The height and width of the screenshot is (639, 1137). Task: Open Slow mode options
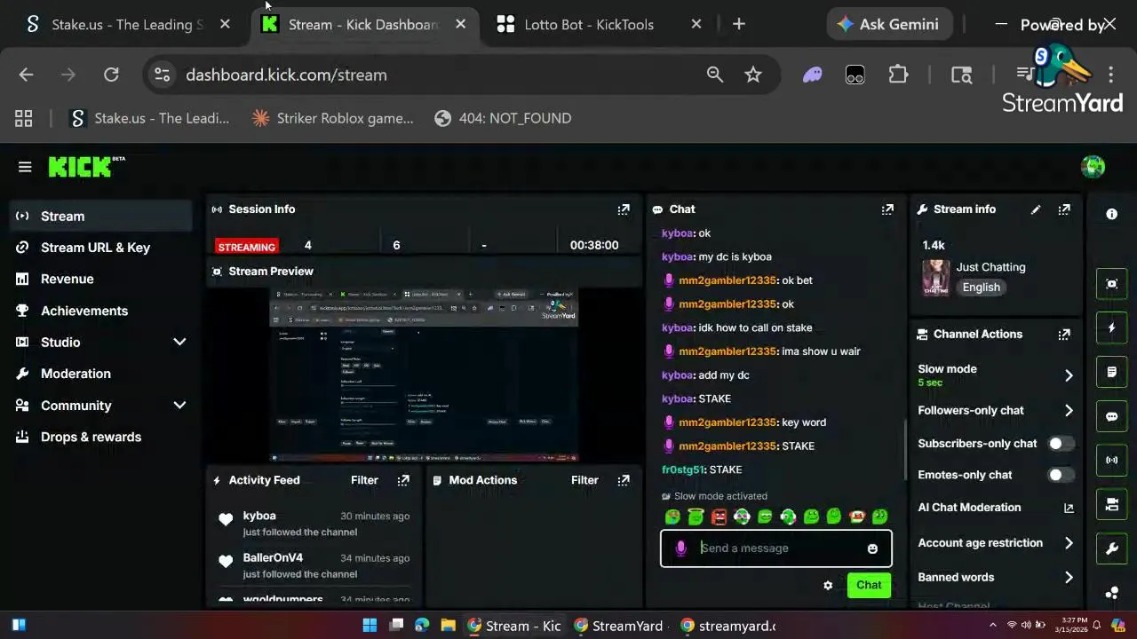click(996, 375)
